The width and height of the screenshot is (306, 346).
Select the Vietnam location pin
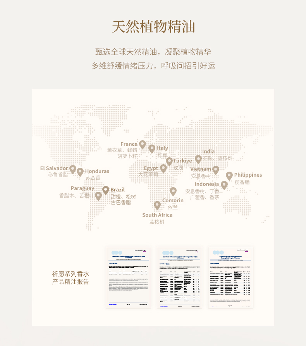(x=216, y=170)
